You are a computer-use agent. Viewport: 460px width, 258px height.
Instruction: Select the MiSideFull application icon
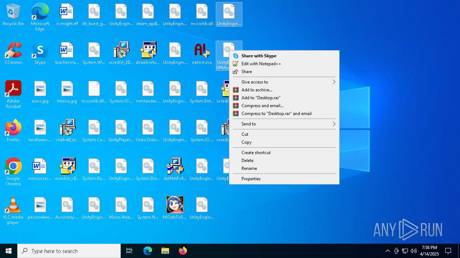coord(175,208)
